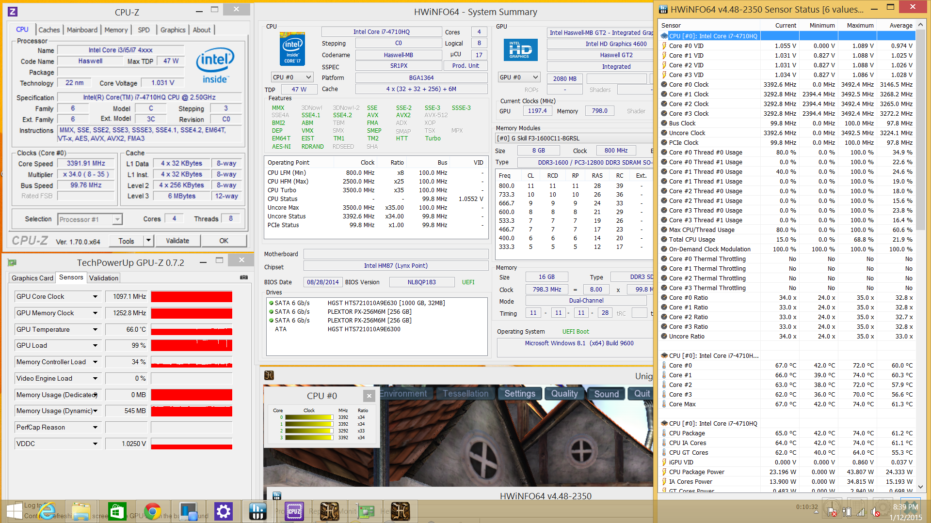This screenshot has height=523, width=931.
Task: Open the GPU Core Clock sensor dropdown
Action: tap(95, 296)
